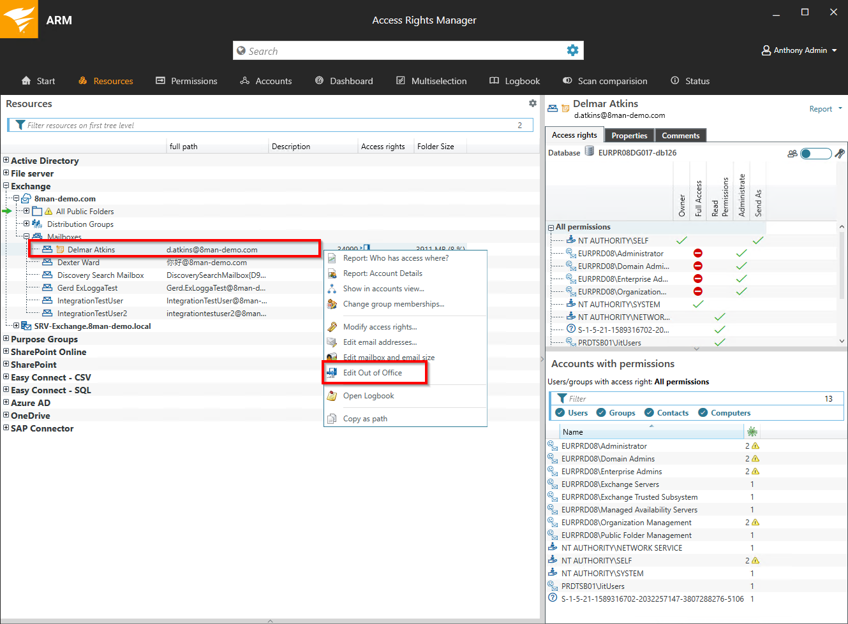Screen dimensions: 848x624
Task: Click the Dashboard gauge icon
Action: (319, 81)
